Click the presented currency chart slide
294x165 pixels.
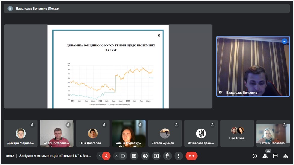(108, 66)
